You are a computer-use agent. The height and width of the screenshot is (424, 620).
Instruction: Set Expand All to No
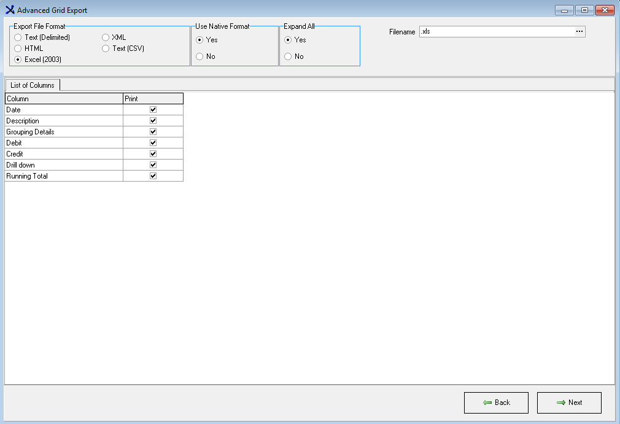click(x=288, y=56)
